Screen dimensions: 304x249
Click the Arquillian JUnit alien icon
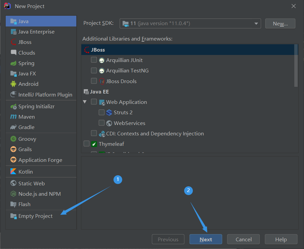coord(101,60)
